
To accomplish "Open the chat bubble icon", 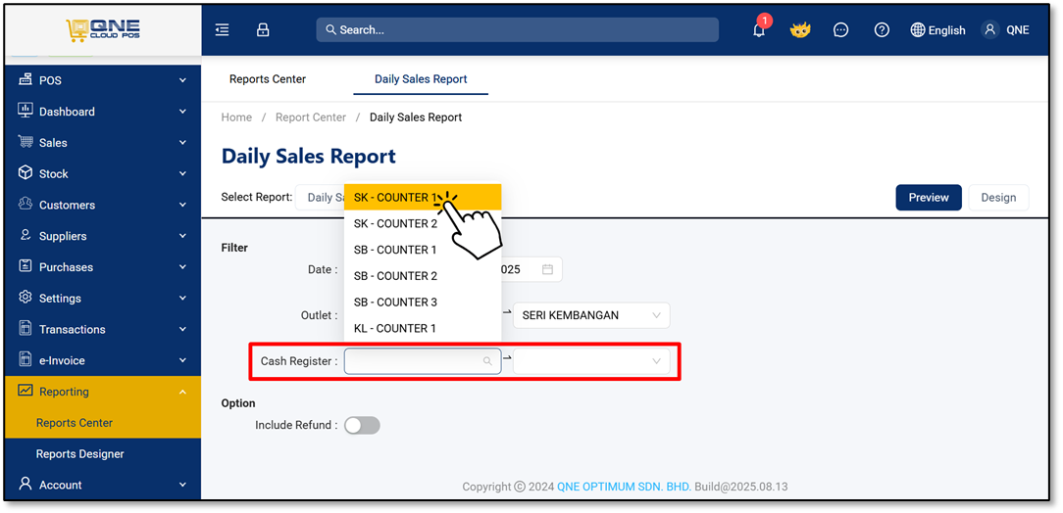I will 840,29.
